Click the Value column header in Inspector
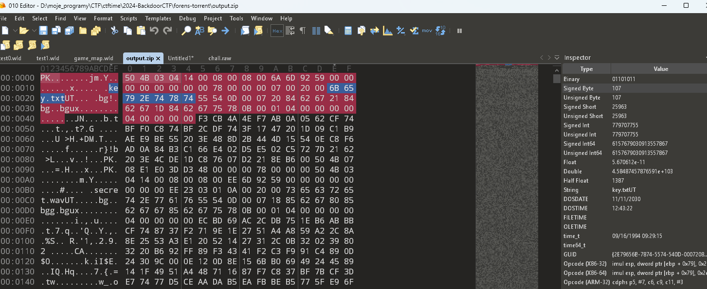This screenshot has height=289, width=707. [660, 69]
